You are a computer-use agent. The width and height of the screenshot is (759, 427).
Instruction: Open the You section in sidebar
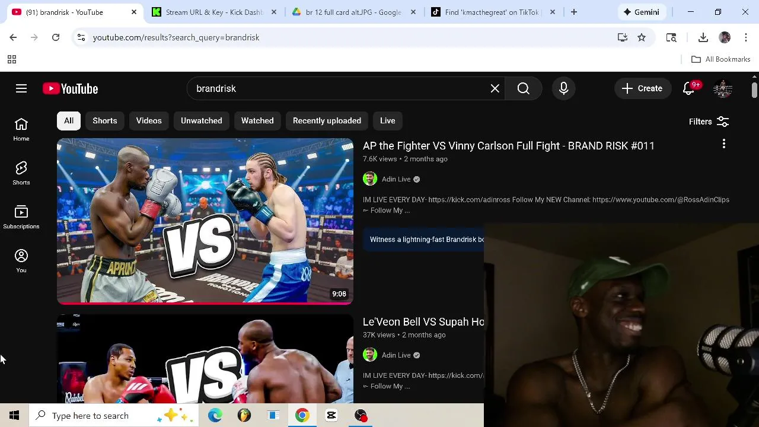click(x=21, y=261)
